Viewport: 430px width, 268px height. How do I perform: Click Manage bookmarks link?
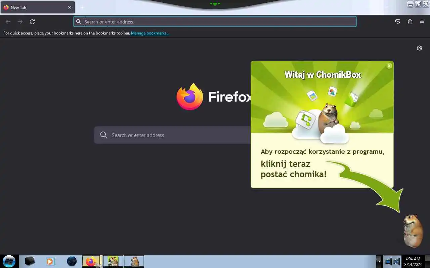[150, 33]
